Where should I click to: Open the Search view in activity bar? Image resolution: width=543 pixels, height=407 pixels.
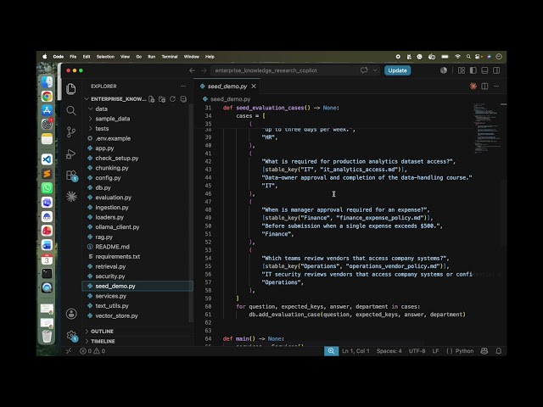[71, 111]
